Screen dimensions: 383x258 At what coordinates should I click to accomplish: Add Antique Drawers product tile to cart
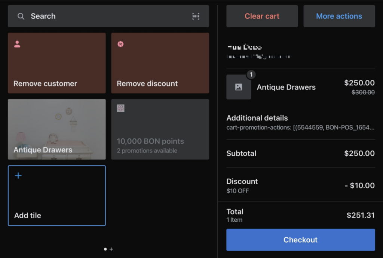(x=56, y=129)
